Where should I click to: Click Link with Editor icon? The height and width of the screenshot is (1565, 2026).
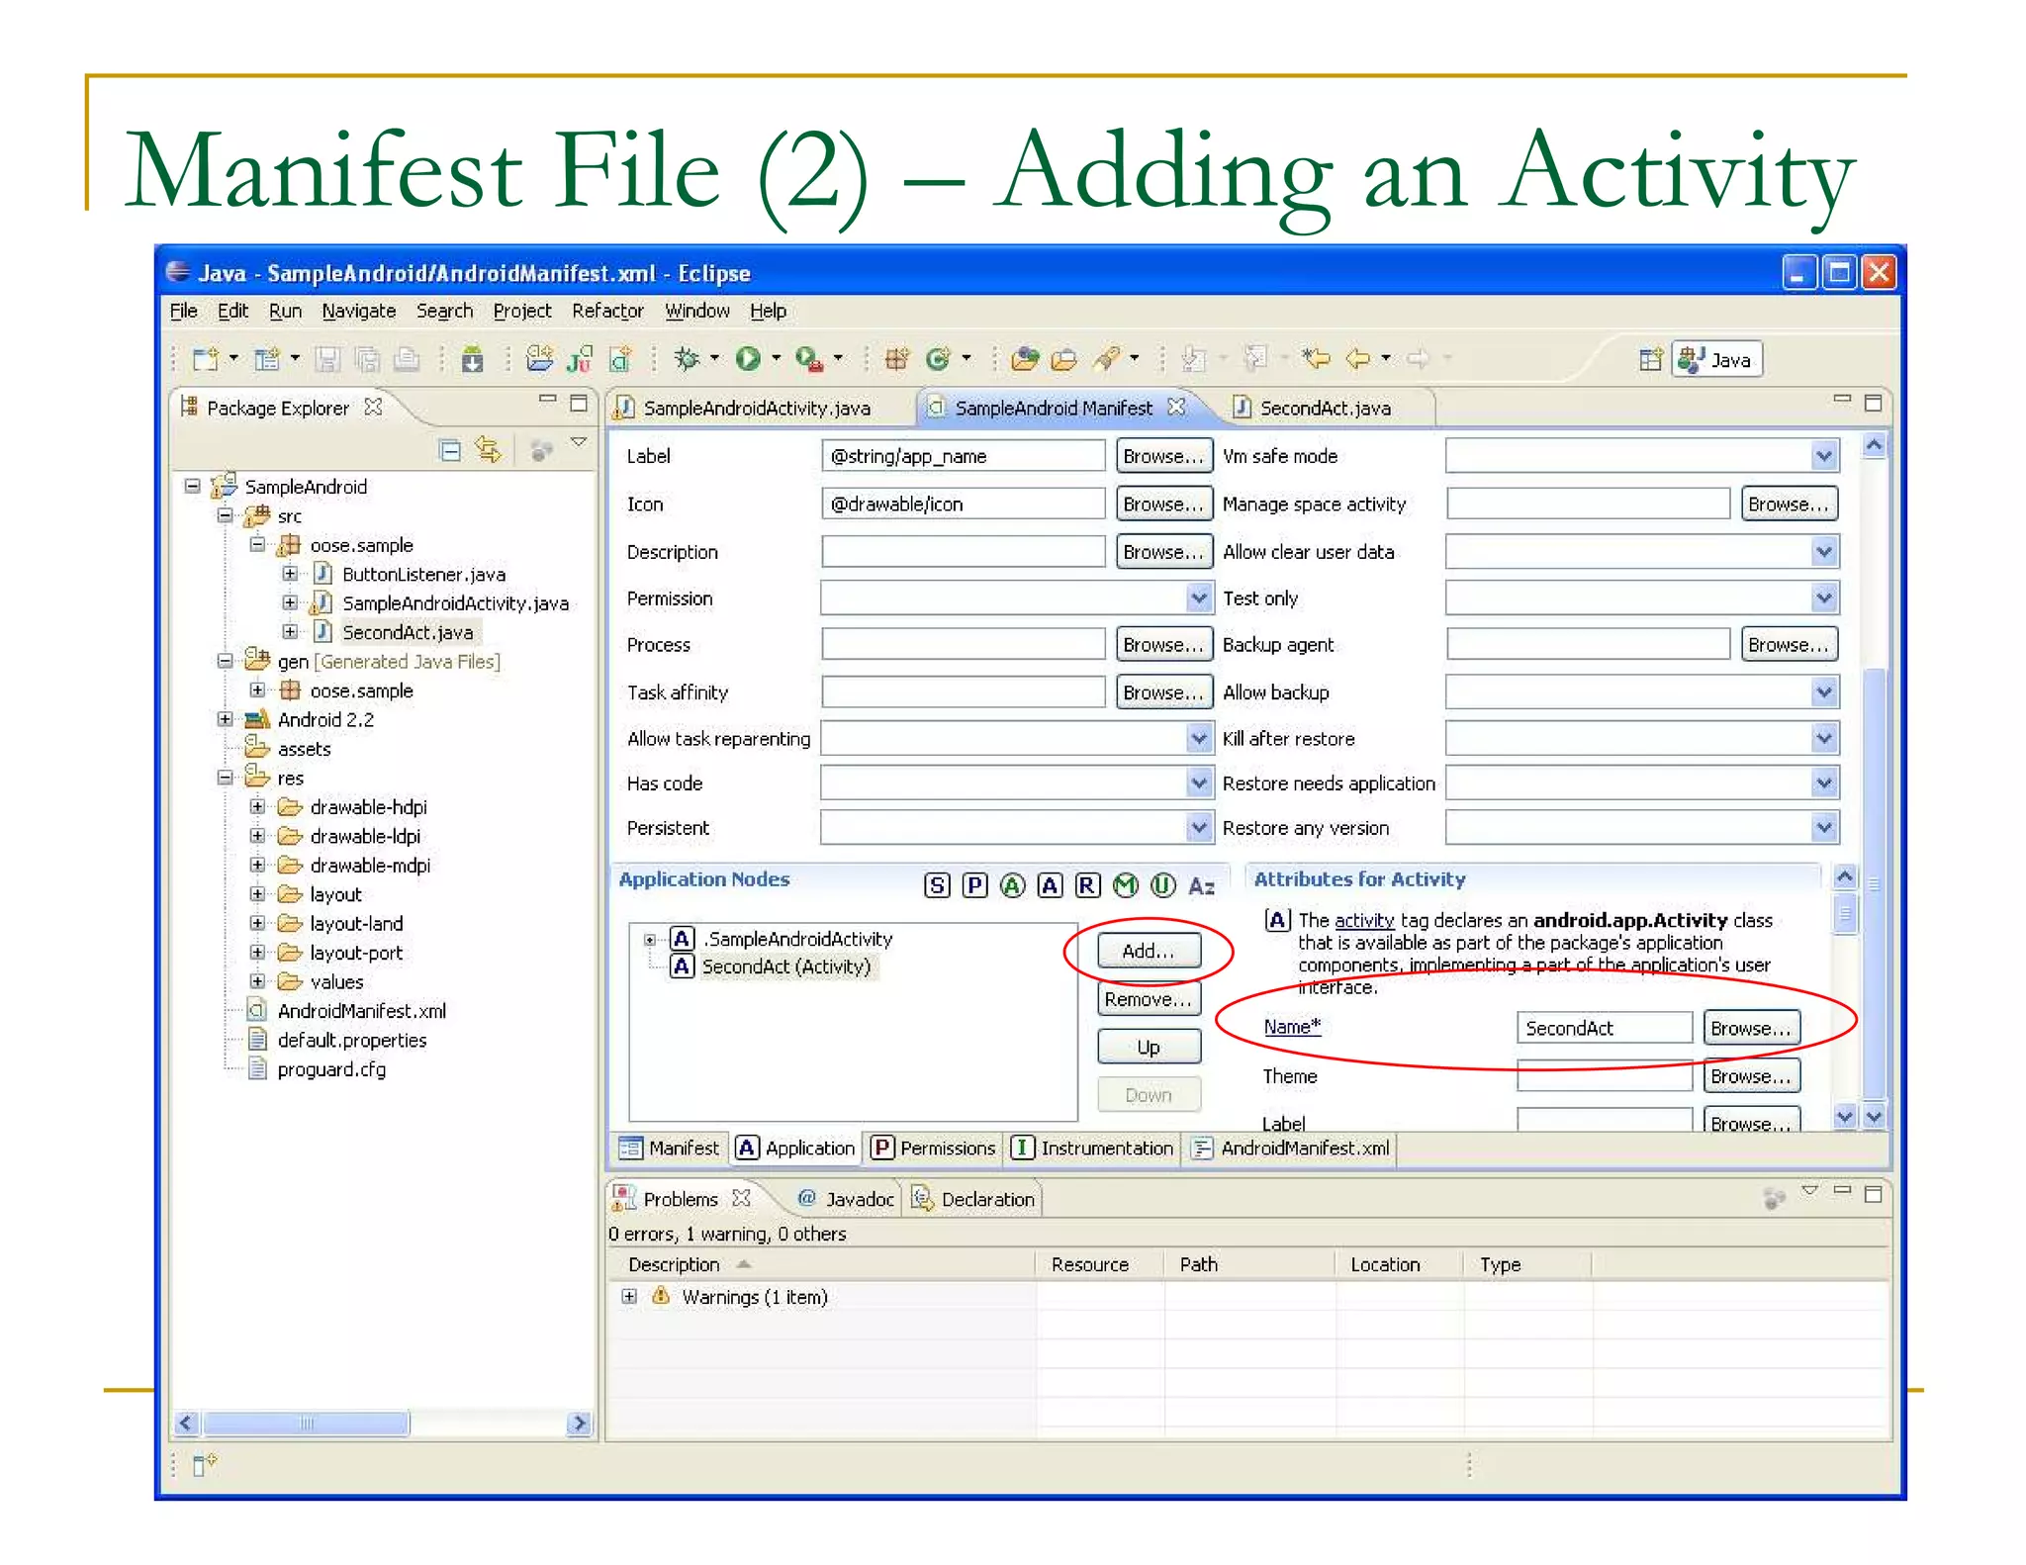click(x=489, y=451)
